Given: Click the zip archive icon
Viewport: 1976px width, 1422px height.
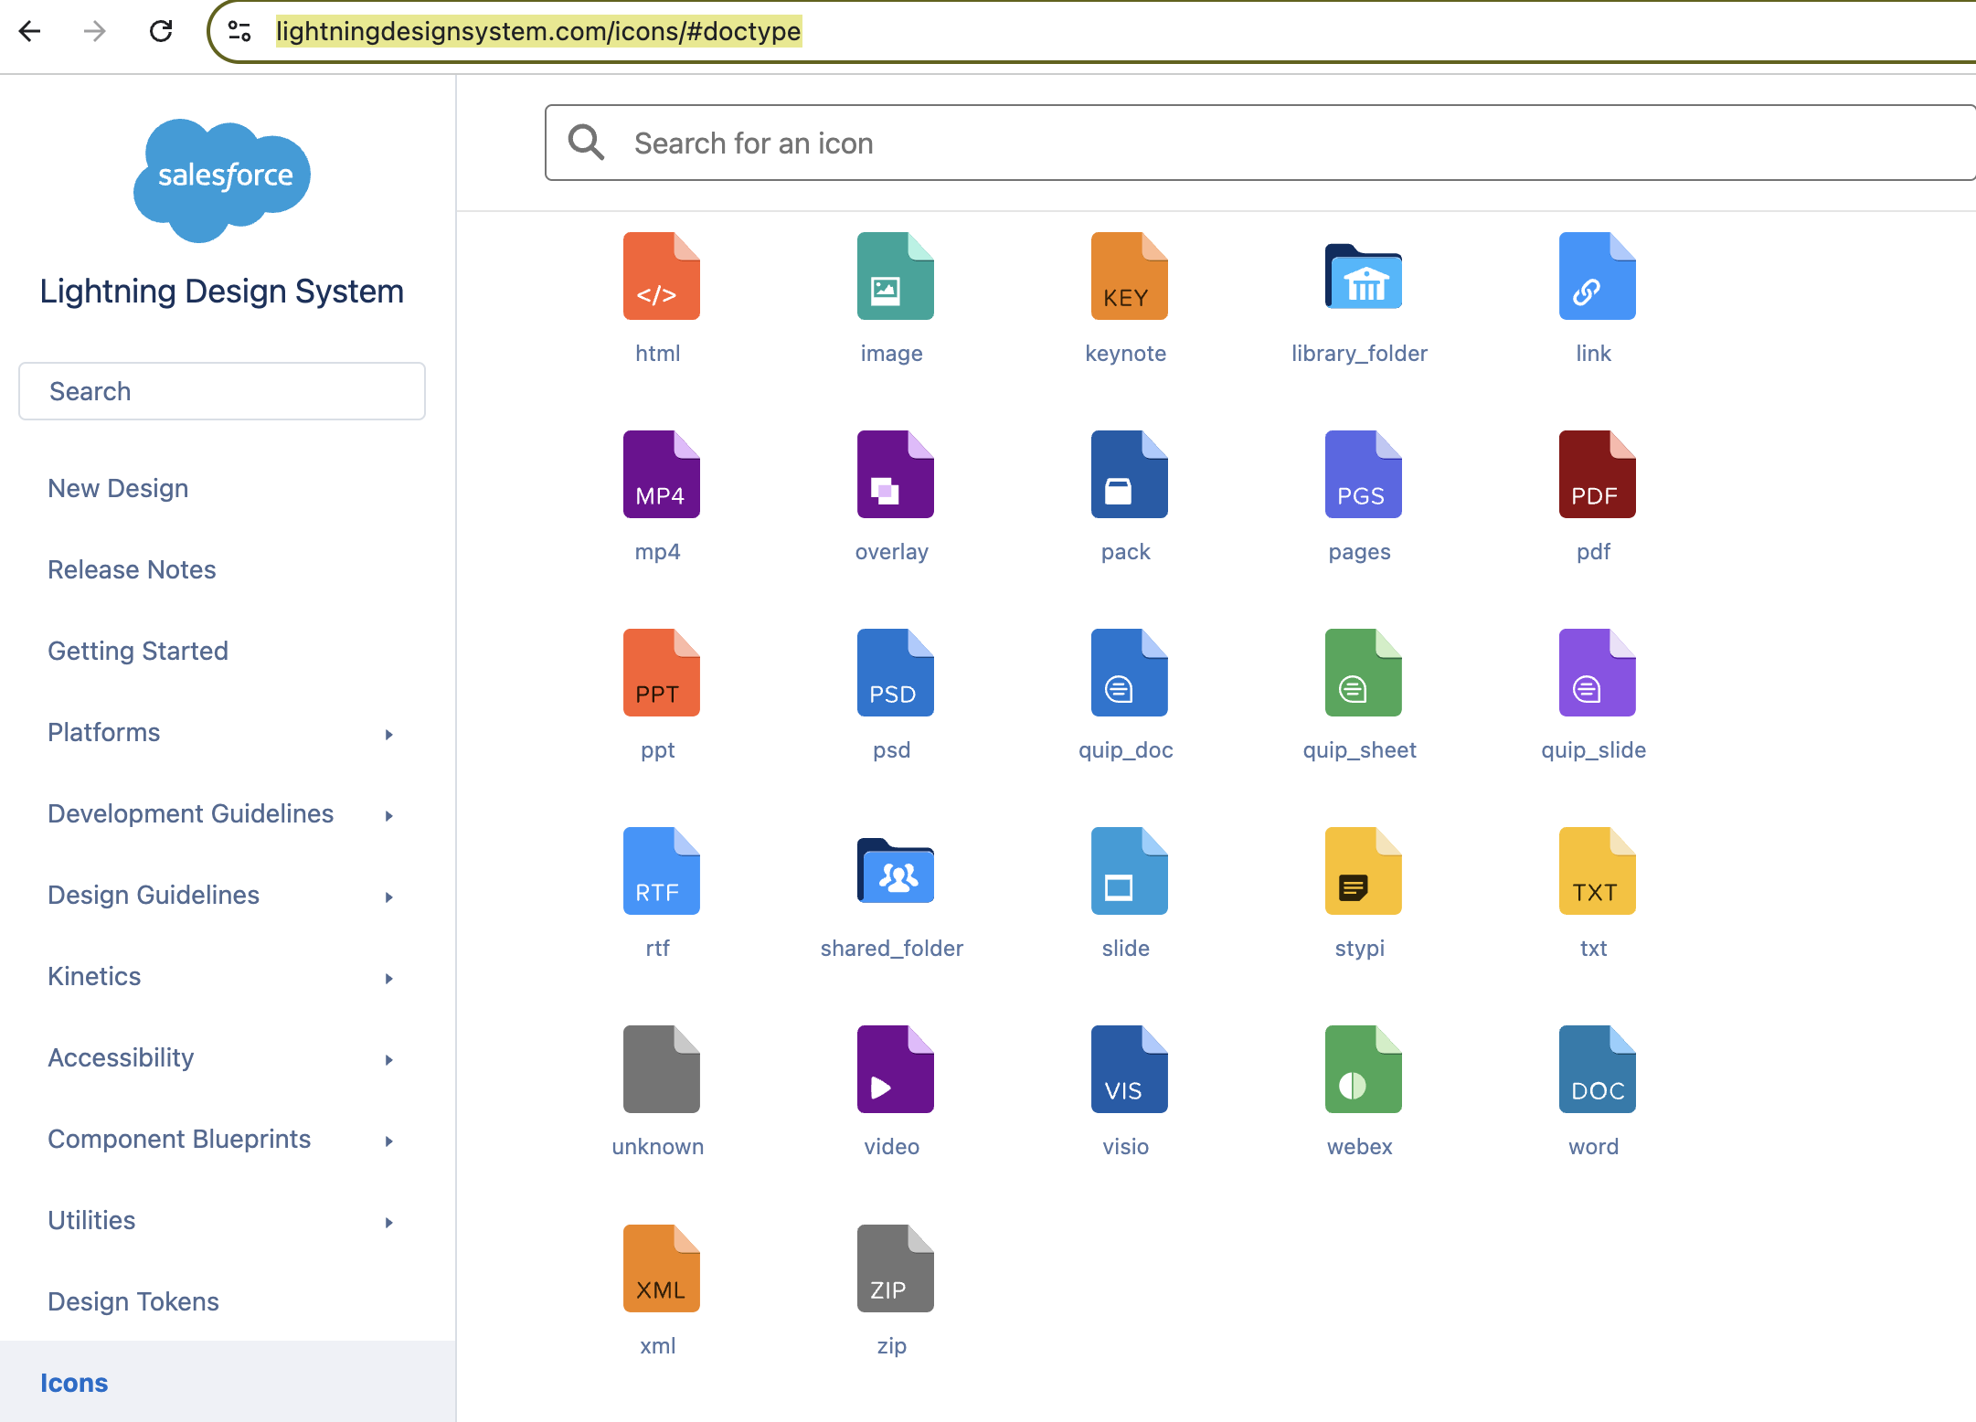Looking at the screenshot, I should pyautogui.click(x=894, y=1267).
